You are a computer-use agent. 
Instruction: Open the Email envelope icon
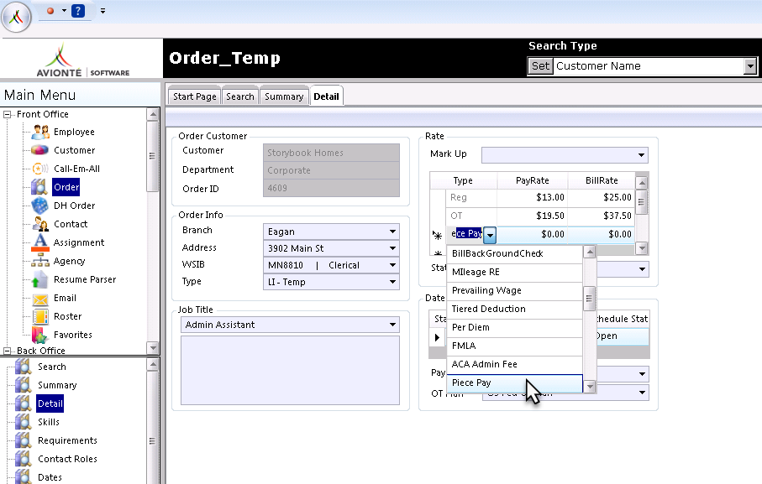39,299
